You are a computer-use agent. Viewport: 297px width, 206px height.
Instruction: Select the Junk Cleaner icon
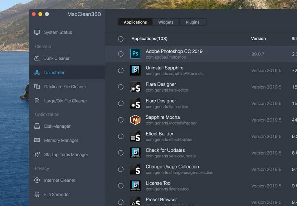tap(37, 58)
